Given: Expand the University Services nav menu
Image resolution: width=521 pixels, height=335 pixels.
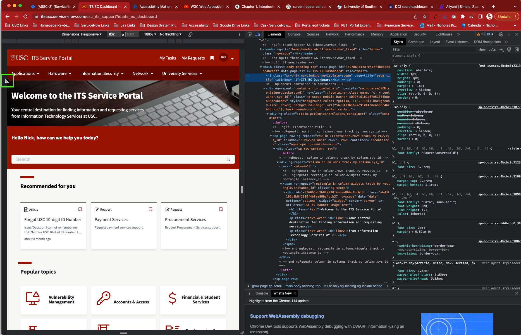Looking at the screenshot, I should click(x=182, y=73).
